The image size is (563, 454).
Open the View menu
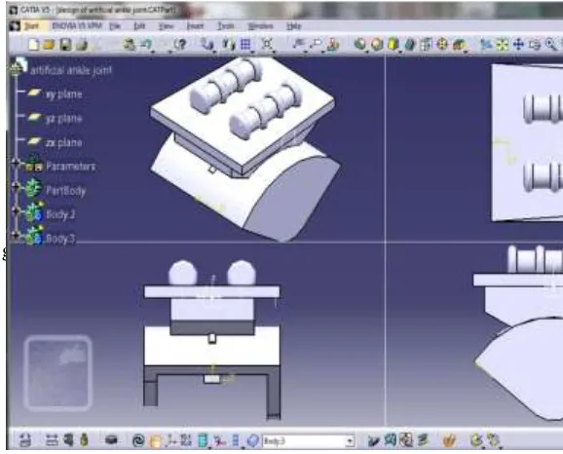(x=166, y=26)
